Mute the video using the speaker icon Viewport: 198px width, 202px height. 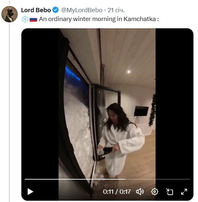pos(140,191)
